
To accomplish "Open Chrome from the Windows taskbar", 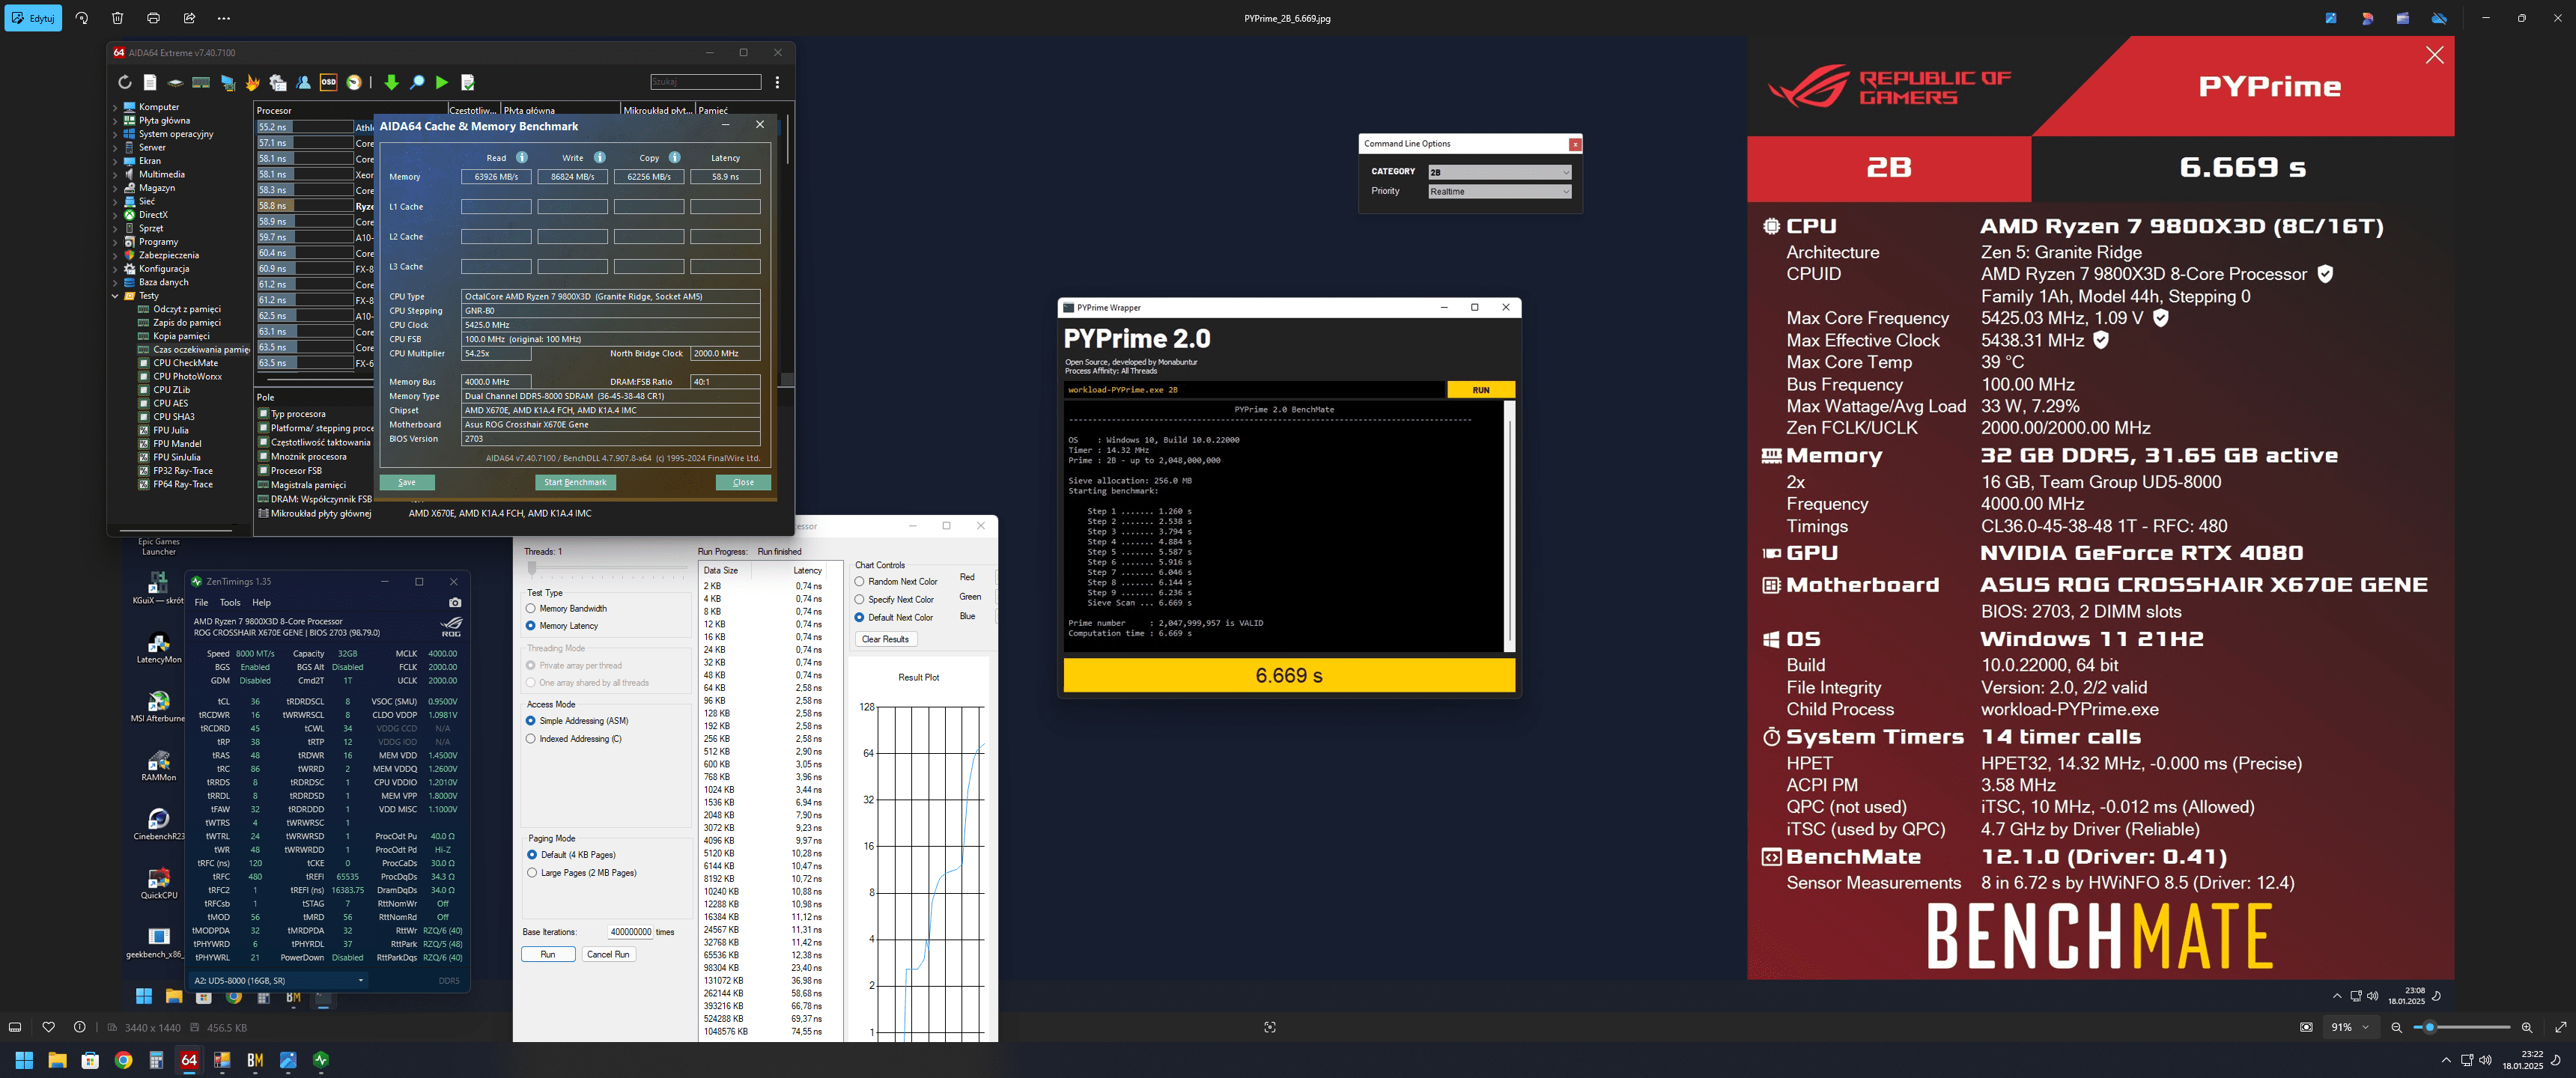I will 123,1060.
